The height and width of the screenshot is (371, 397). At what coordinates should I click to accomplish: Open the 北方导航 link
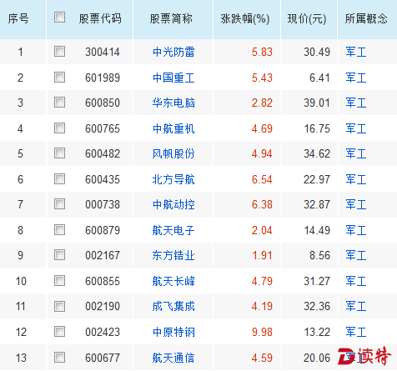coord(173,179)
